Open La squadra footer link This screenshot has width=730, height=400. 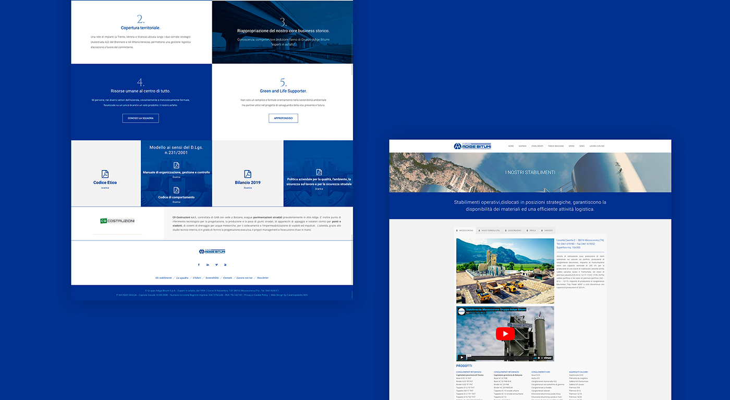(182, 278)
